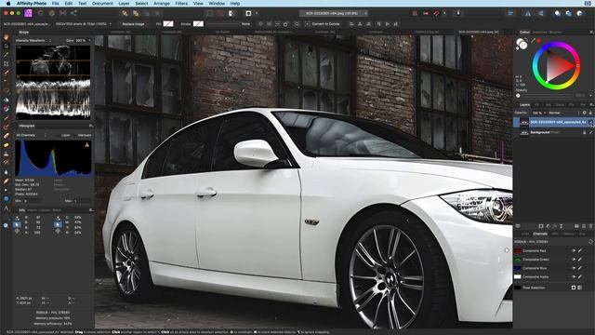Click the Auto Levels toolbar icon
Viewport: 595px width, 335px height.
125,13
